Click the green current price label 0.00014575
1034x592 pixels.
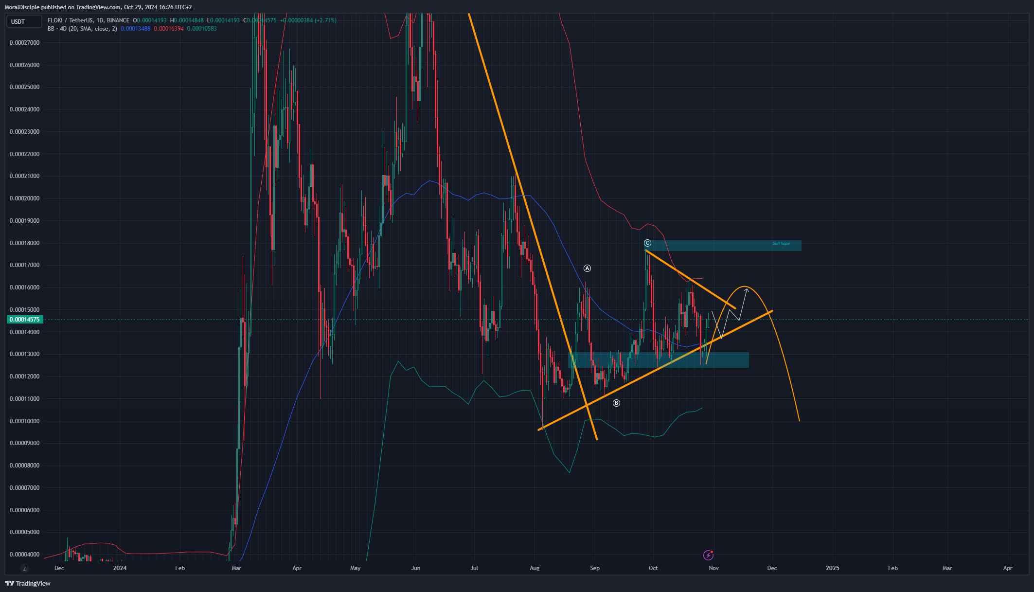[25, 320]
